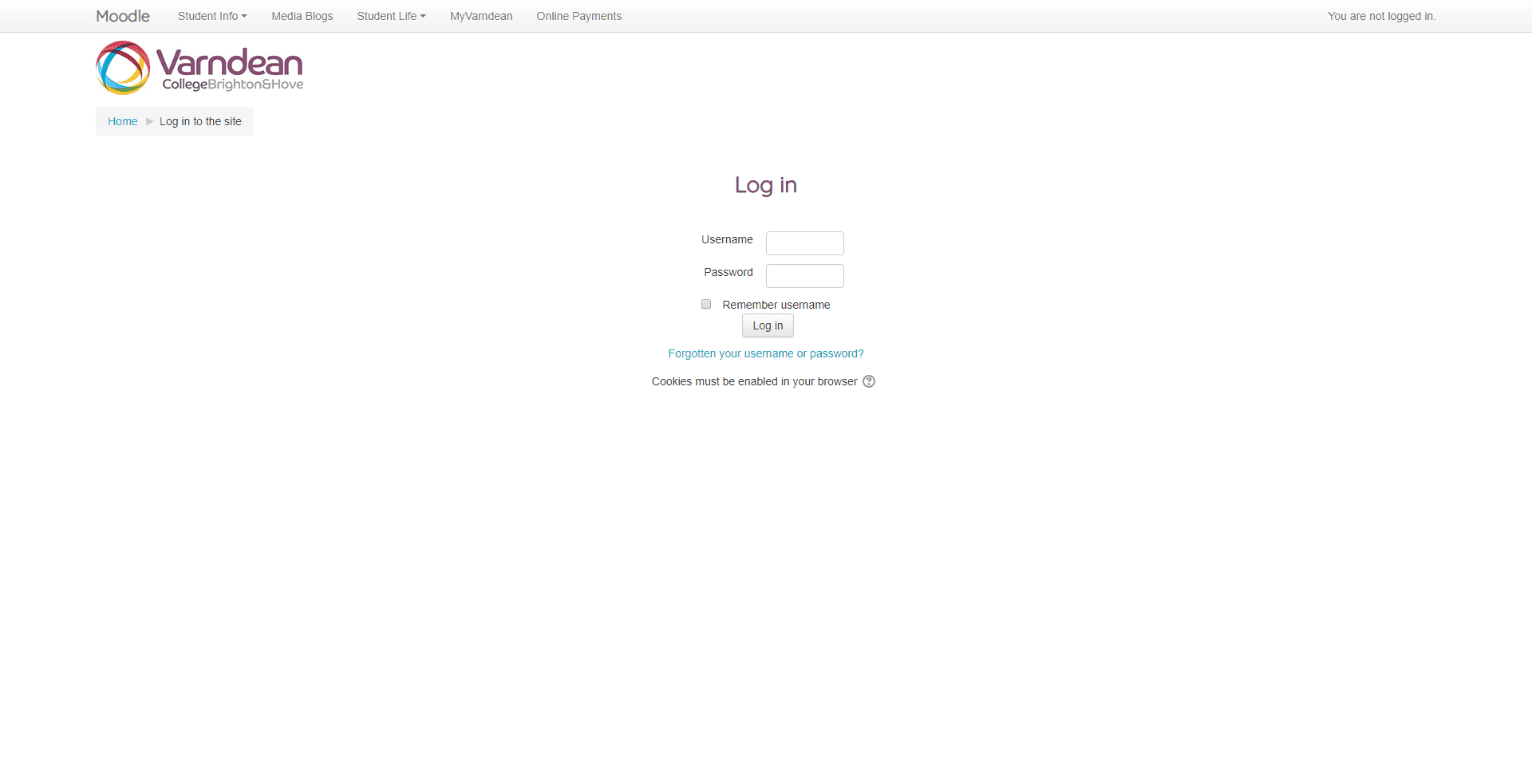
Task: Go to MyVarndean from the navbar
Action: [481, 16]
